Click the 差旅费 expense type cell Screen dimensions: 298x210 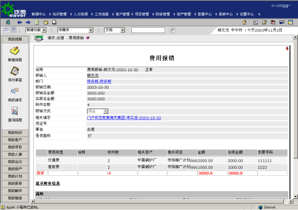(54, 166)
